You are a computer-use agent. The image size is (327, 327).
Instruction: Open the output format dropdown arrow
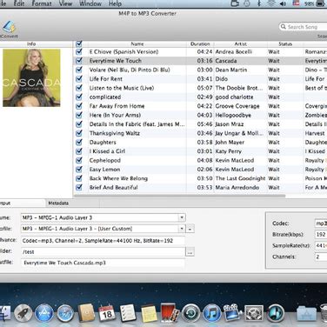click(182, 217)
